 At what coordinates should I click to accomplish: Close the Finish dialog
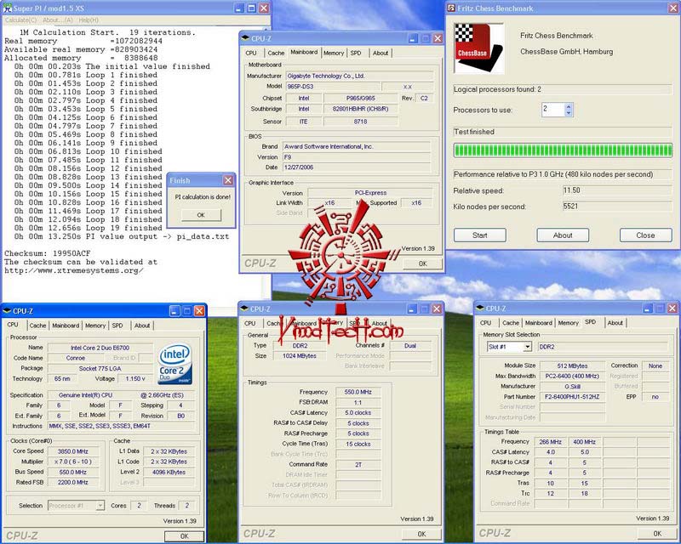[228, 180]
